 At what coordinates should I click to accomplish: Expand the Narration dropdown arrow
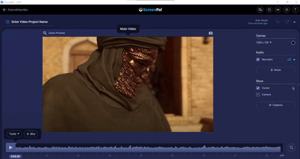tap(294, 60)
